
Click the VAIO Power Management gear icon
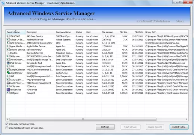click(8, 83)
